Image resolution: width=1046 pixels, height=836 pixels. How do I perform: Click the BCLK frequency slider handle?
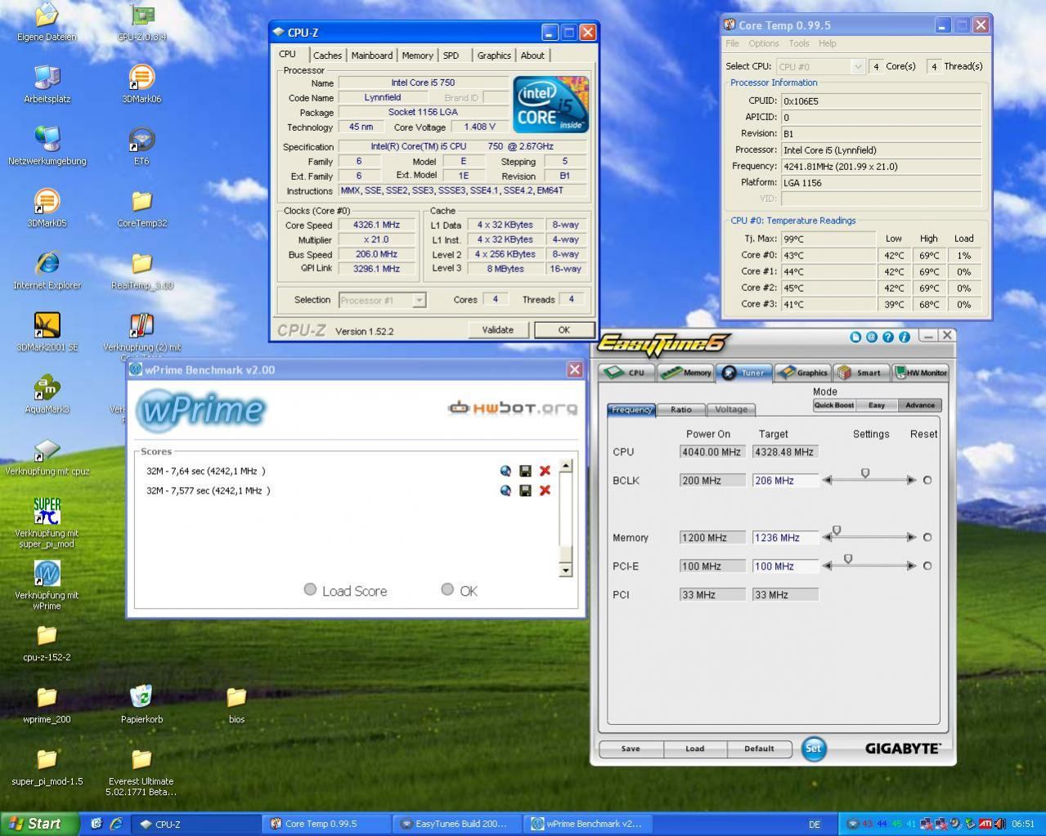[x=865, y=473]
